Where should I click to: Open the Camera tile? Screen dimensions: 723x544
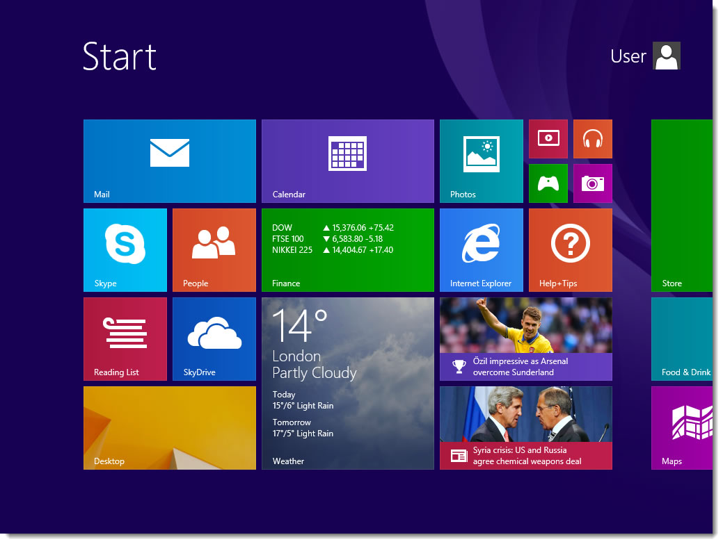click(592, 183)
